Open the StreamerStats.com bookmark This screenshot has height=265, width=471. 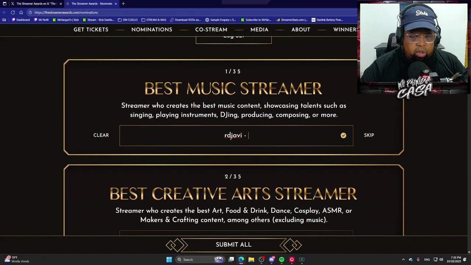(292, 20)
